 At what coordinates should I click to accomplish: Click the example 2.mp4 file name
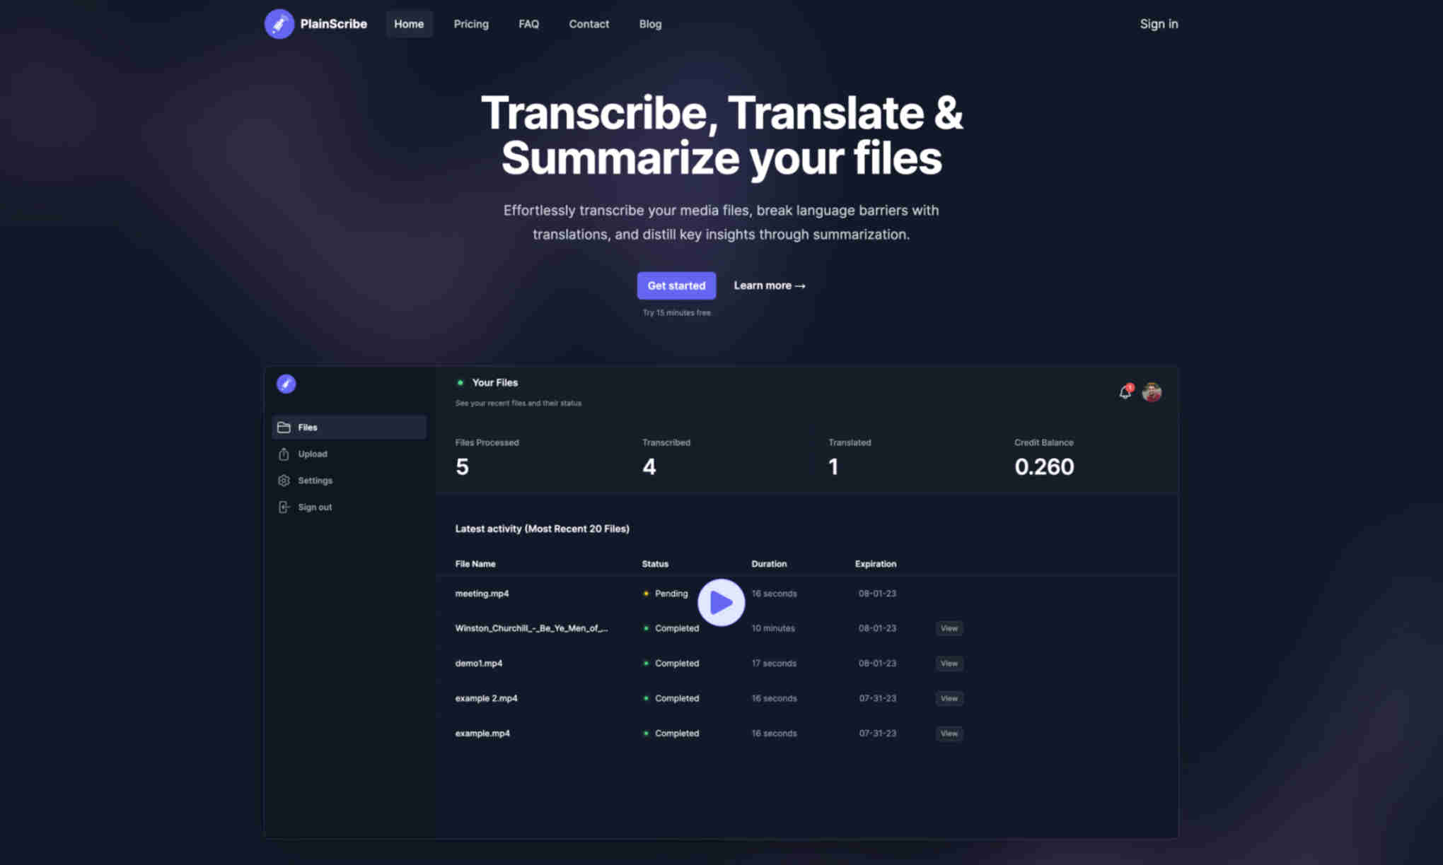486,698
